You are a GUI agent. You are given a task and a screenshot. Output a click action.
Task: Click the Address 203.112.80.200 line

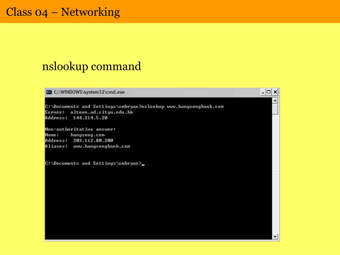click(79, 140)
